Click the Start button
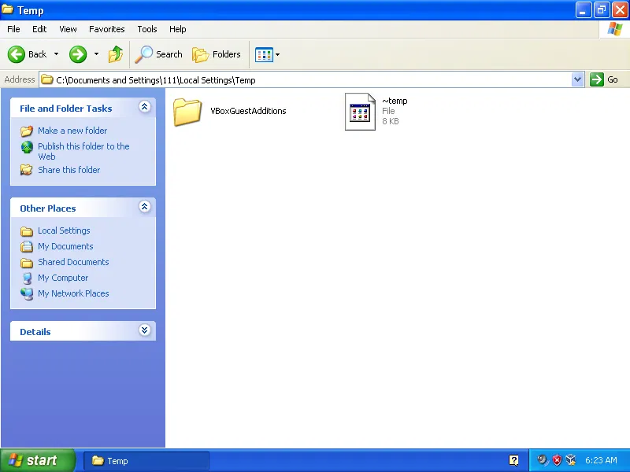Viewport: 630px width, 472px height. coord(37,460)
